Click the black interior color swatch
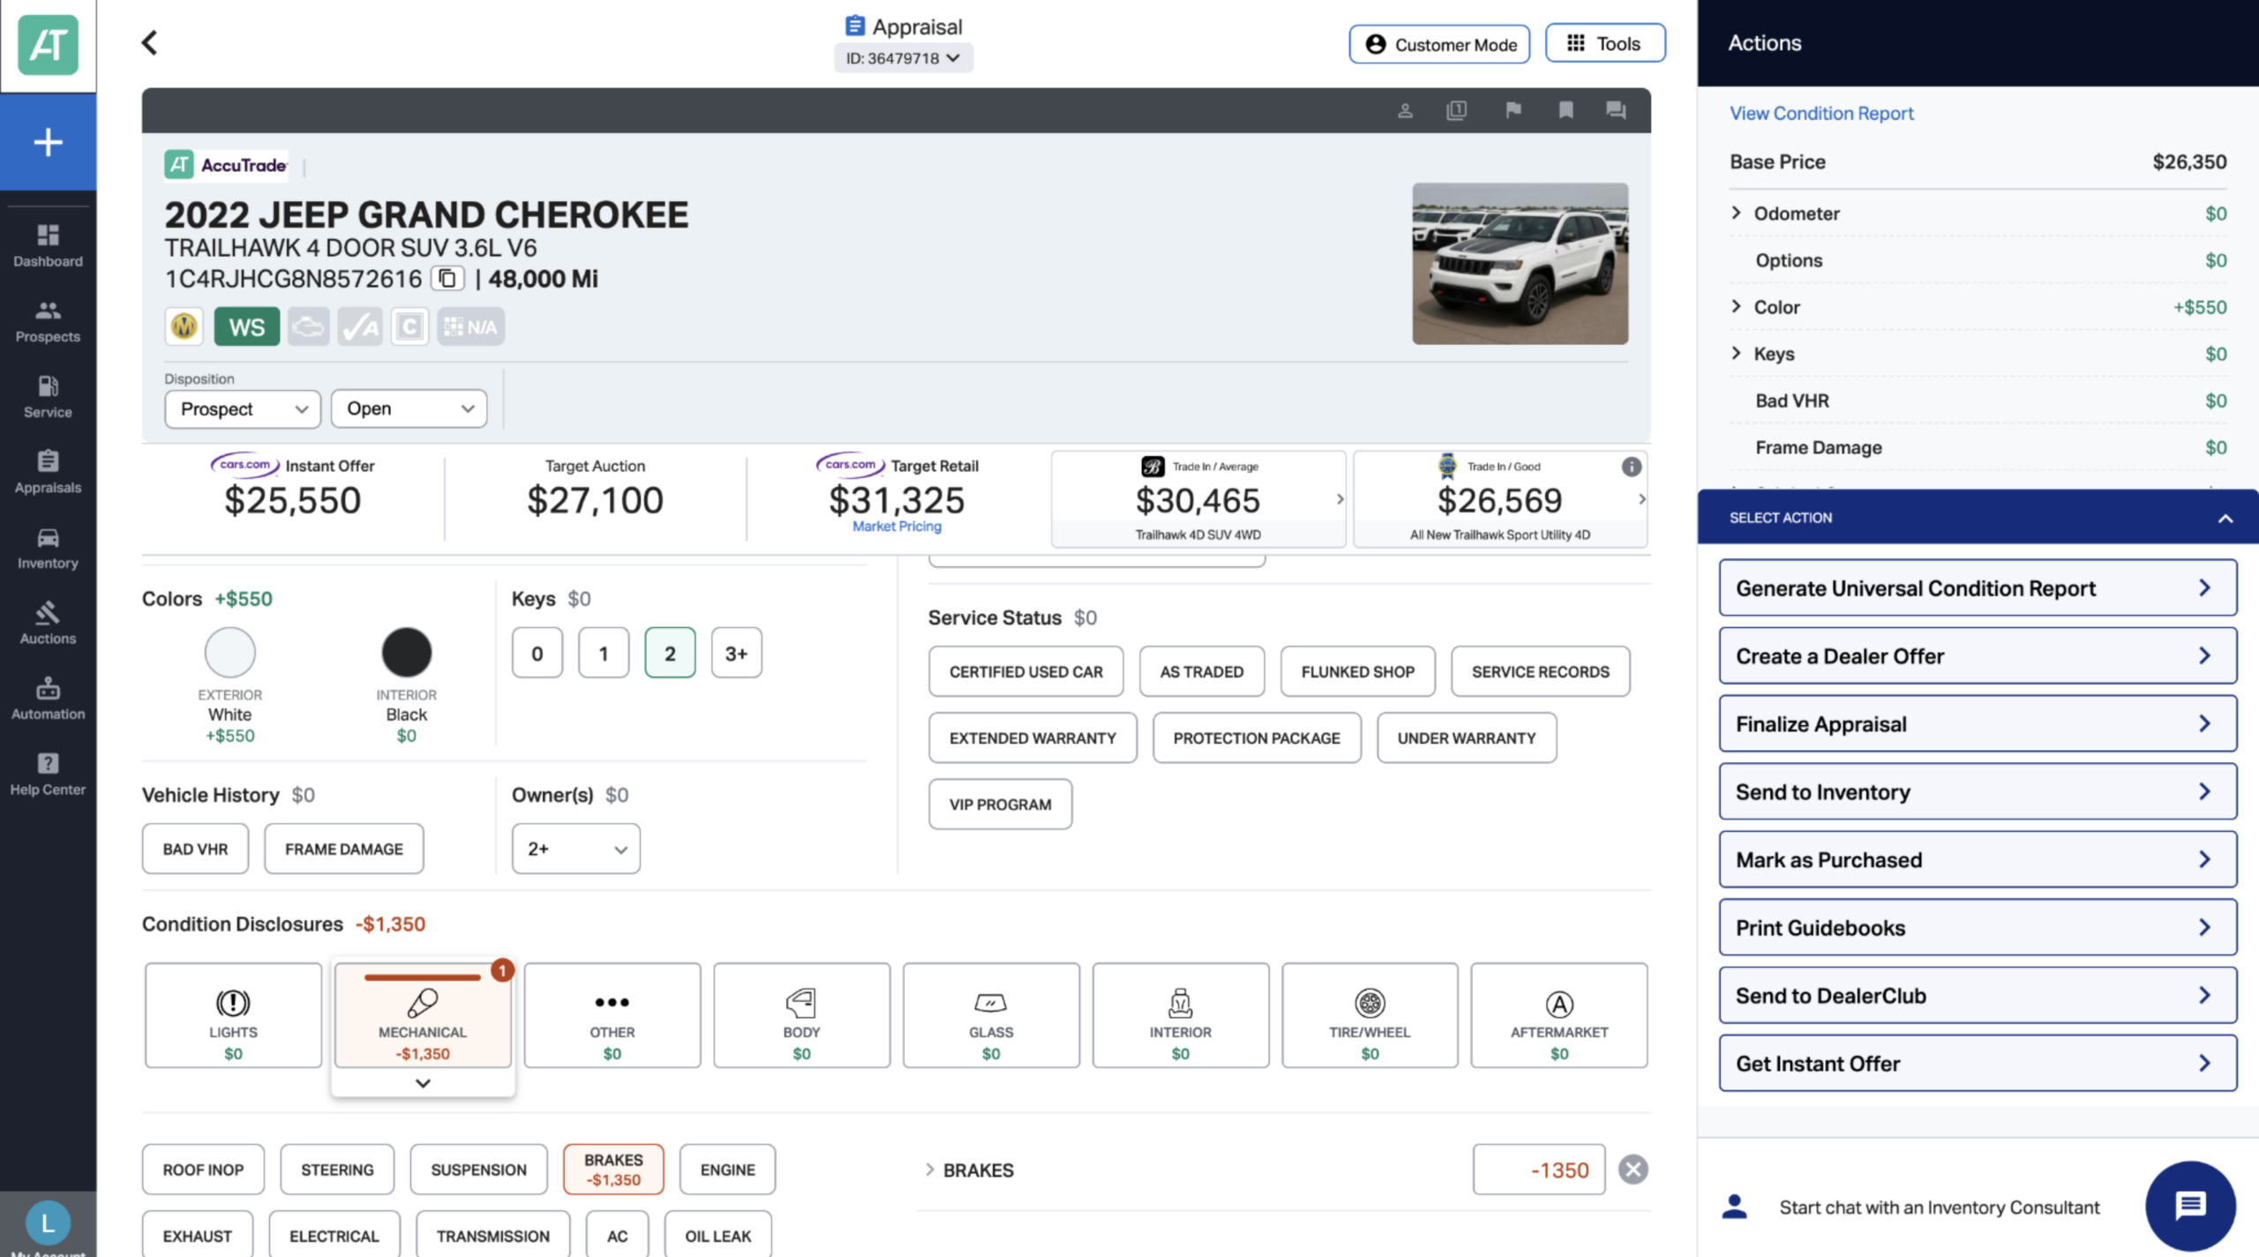The height and width of the screenshot is (1257, 2259). 406,653
